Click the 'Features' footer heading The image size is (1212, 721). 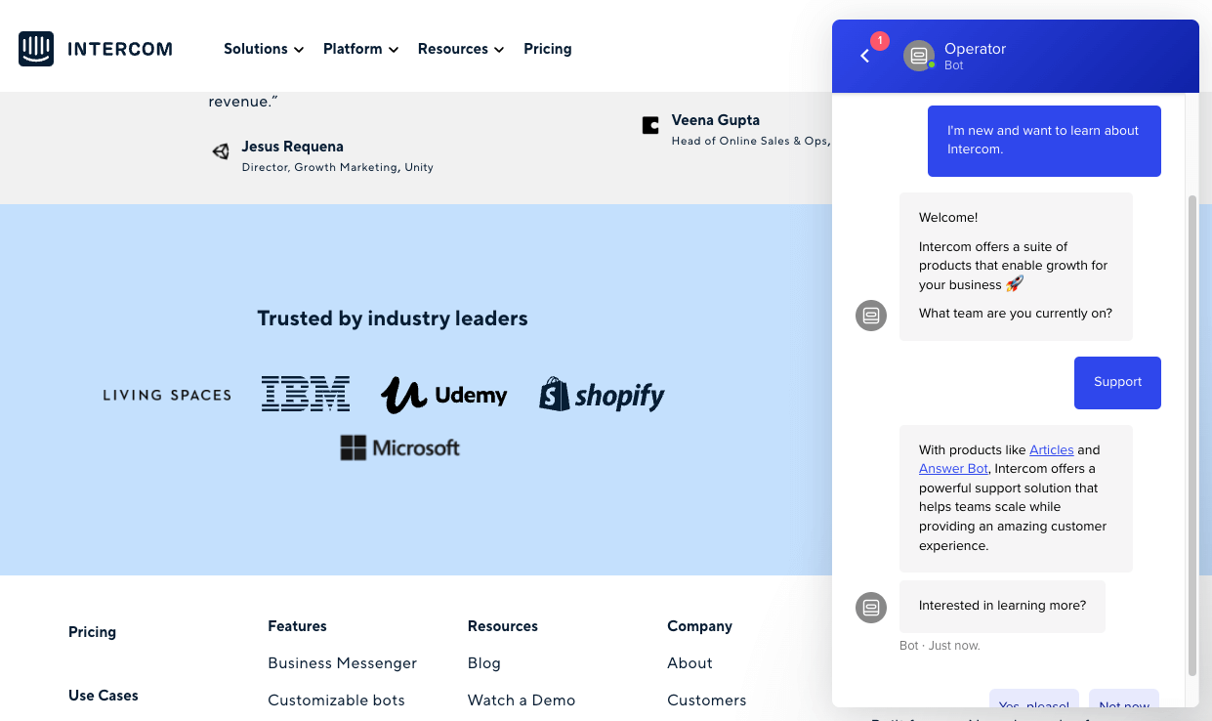[298, 626]
